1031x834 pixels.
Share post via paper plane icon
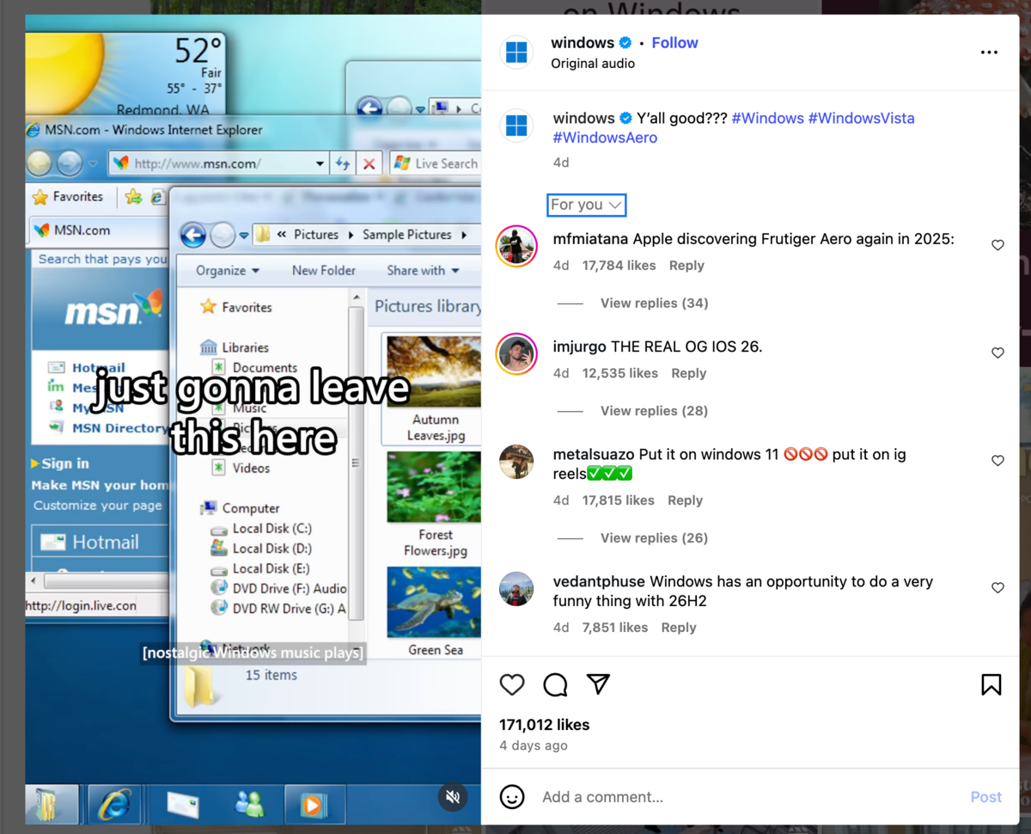[599, 684]
